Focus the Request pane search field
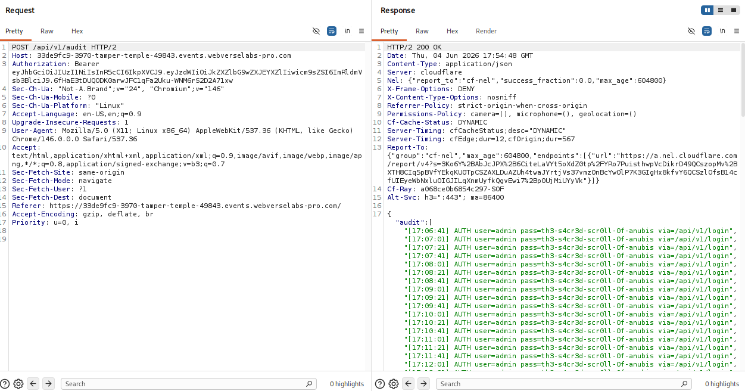 (x=188, y=384)
